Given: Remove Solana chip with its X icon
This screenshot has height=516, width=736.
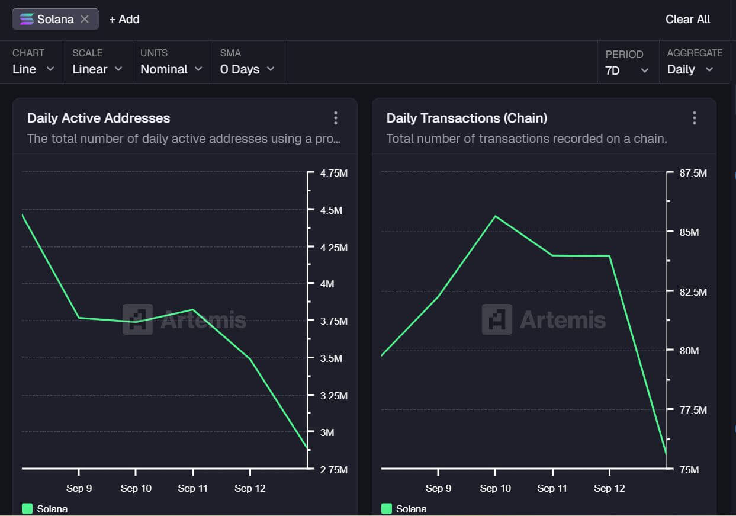Looking at the screenshot, I should coord(85,19).
